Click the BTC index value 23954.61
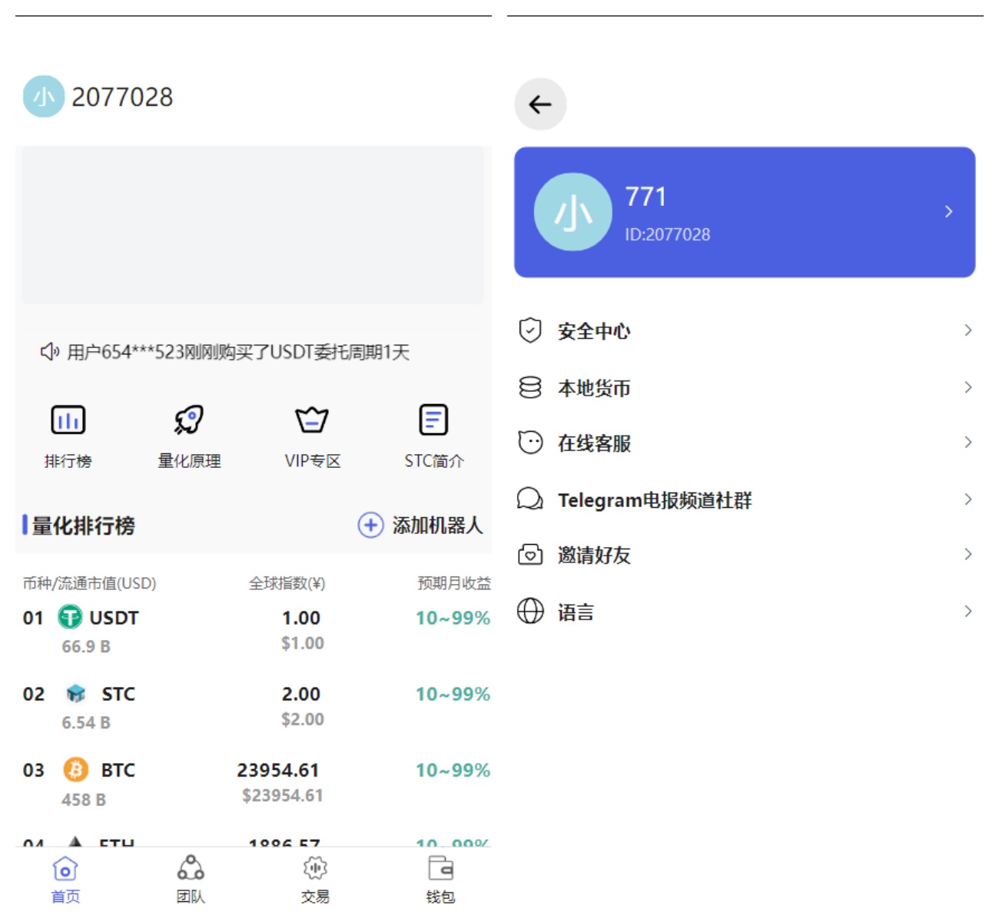999x922 pixels. point(277,770)
